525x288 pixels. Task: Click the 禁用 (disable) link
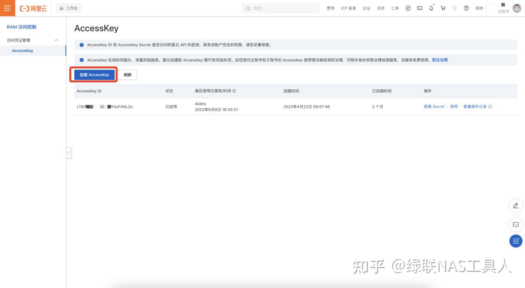click(x=454, y=107)
